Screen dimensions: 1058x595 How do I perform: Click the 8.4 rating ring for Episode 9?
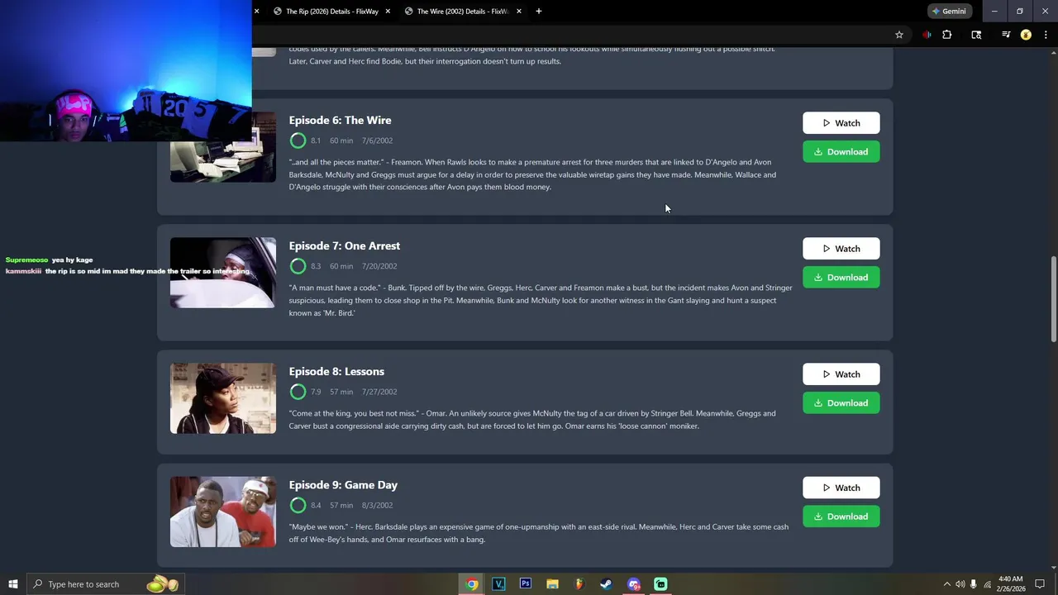point(298,505)
